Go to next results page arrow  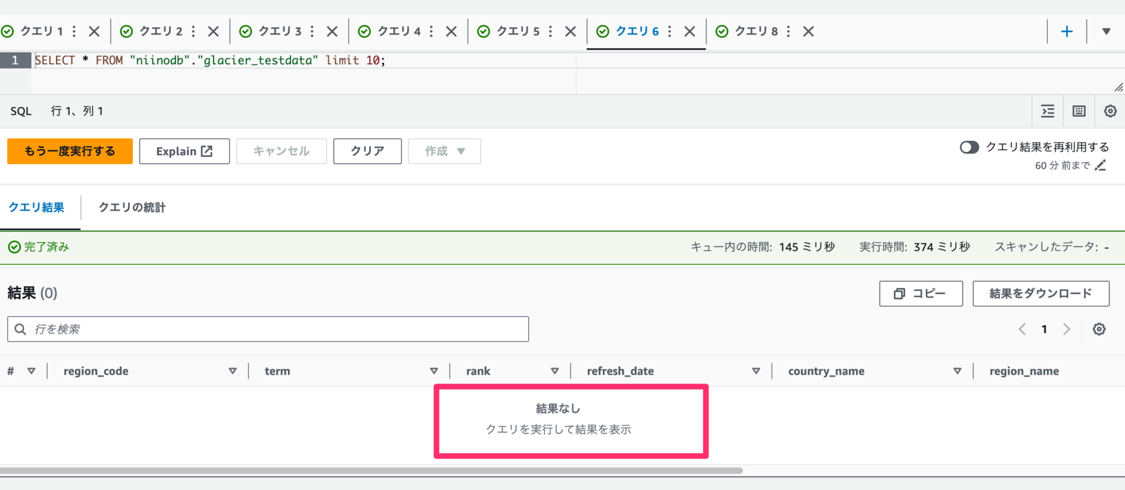1067,329
